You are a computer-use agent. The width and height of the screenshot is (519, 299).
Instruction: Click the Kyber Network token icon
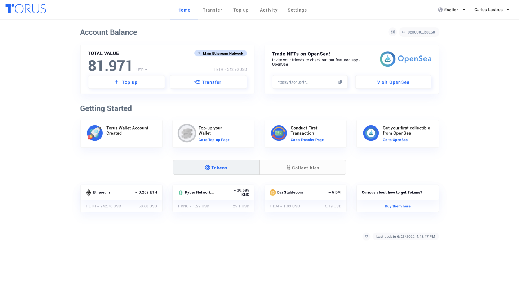tap(181, 193)
